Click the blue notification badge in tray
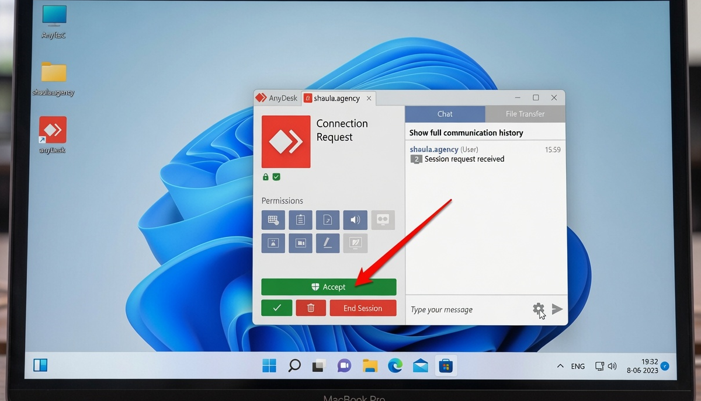 (665, 367)
